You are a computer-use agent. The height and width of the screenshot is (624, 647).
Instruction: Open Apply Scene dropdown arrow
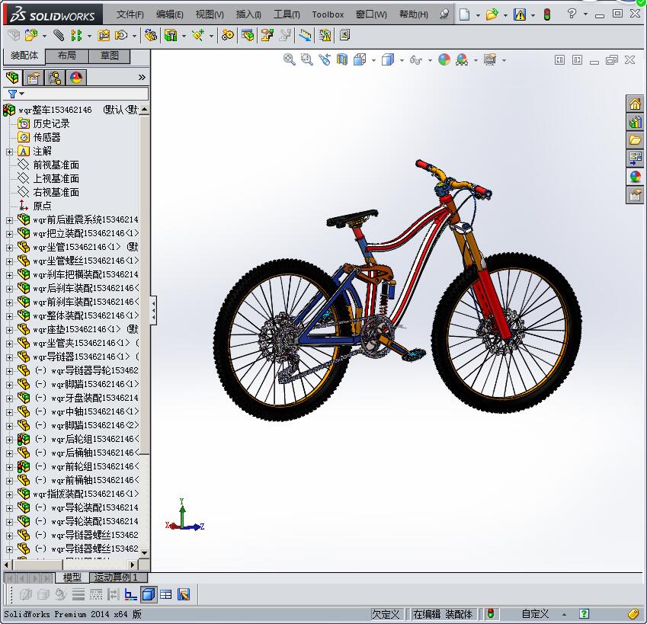(476, 61)
